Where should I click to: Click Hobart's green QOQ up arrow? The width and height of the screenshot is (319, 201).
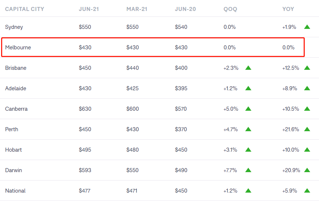[248, 150]
